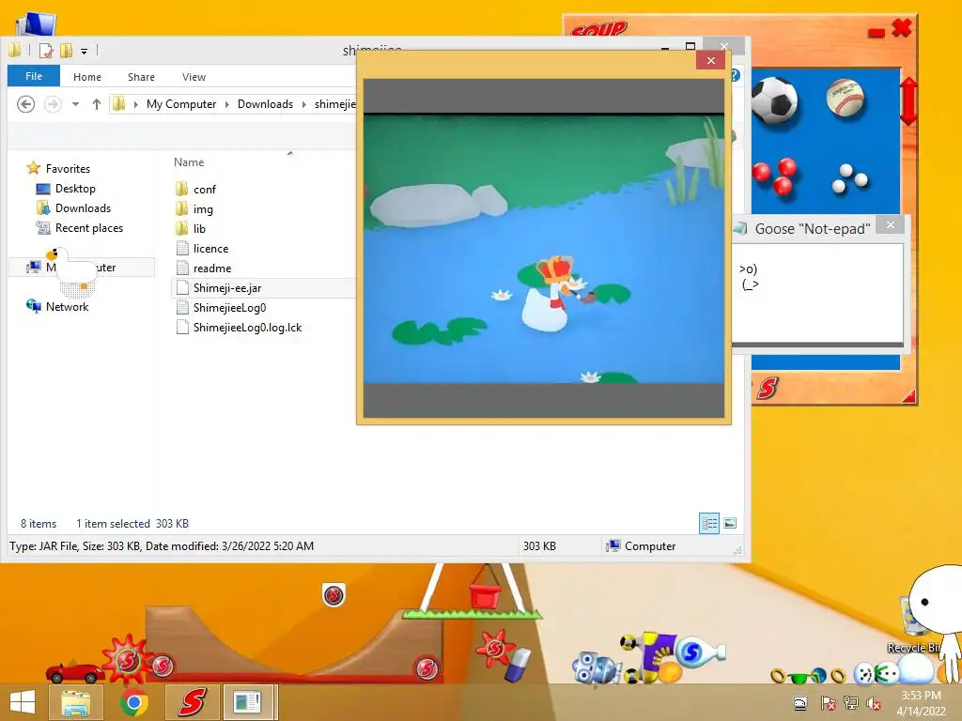The height and width of the screenshot is (721, 962).
Task: Select the Shimeji-ee.jar file
Action: pyautogui.click(x=227, y=288)
